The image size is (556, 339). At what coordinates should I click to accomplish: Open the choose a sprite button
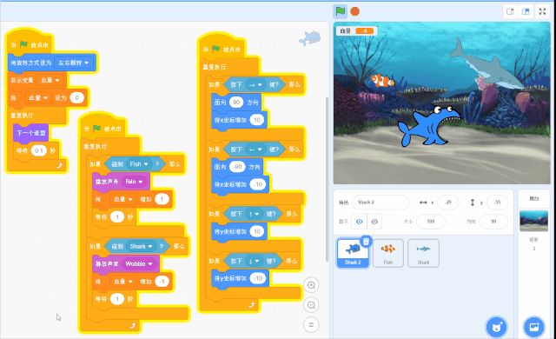[496, 327]
